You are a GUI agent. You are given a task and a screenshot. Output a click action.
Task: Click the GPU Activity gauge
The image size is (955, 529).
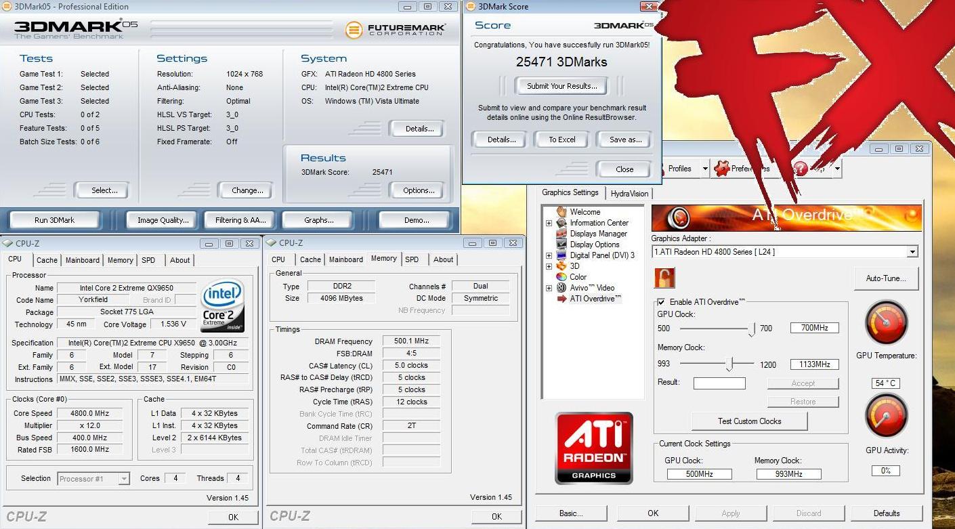(x=887, y=417)
